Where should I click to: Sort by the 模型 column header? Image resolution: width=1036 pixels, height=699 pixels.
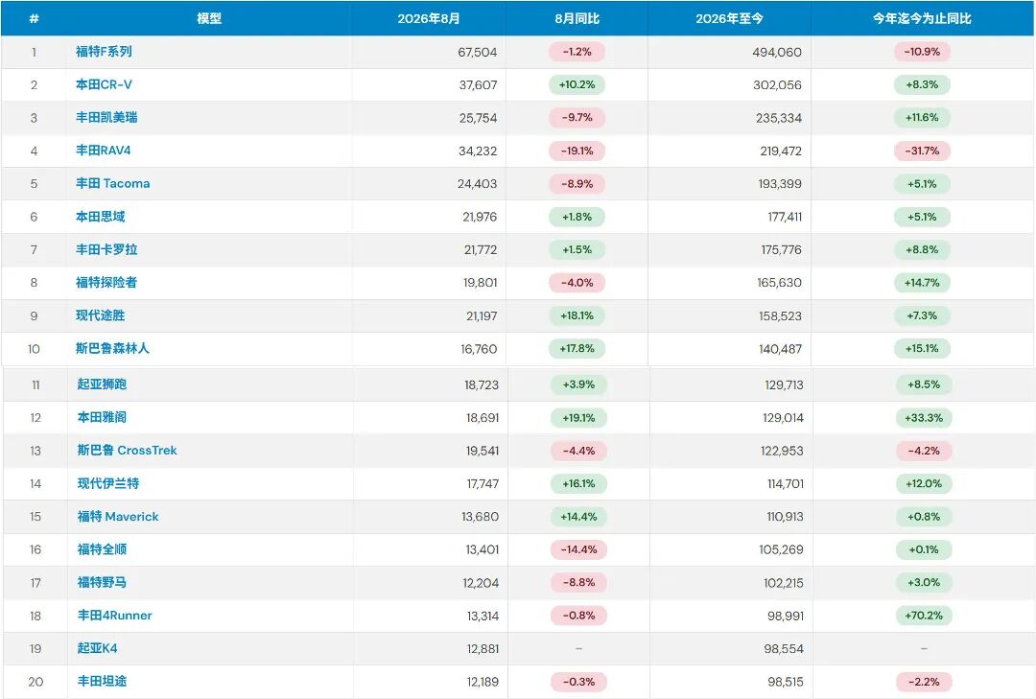click(209, 18)
